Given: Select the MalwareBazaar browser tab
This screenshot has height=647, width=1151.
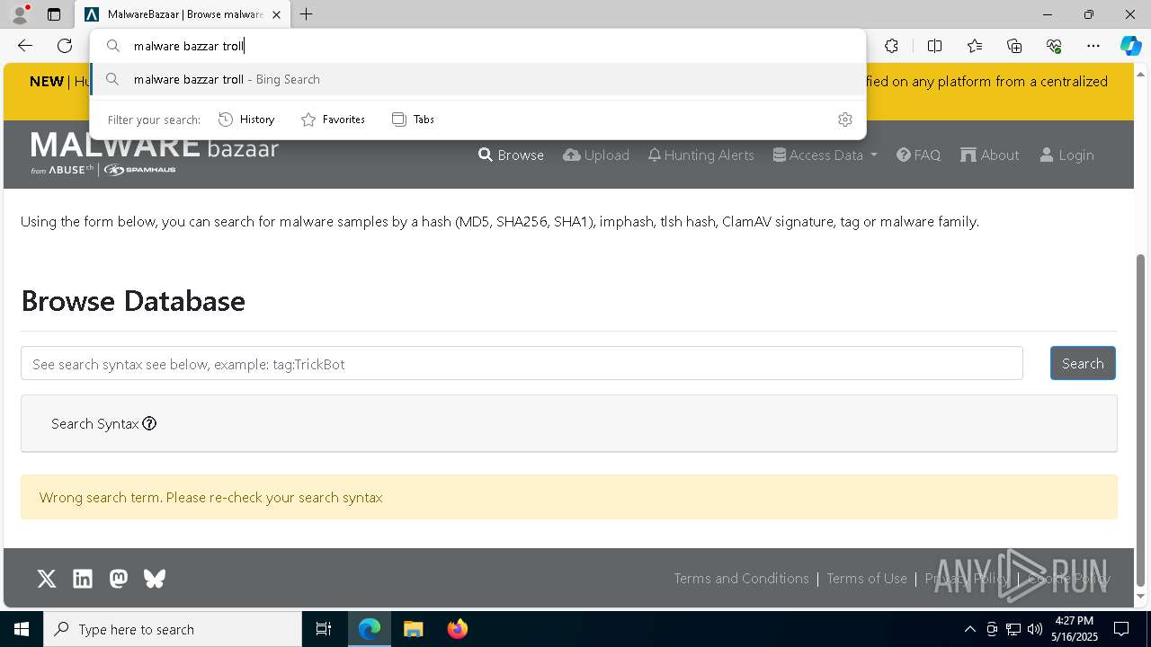Looking at the screenshot, I should click(x=183, y=14).
